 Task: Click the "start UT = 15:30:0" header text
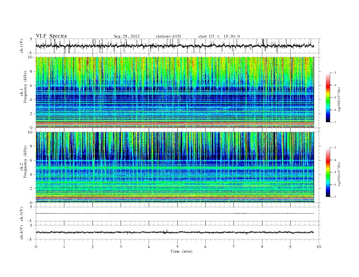click(x=219, y=36)
